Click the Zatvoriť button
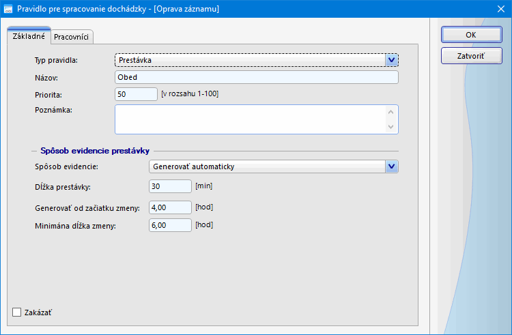 pos(471,56)
